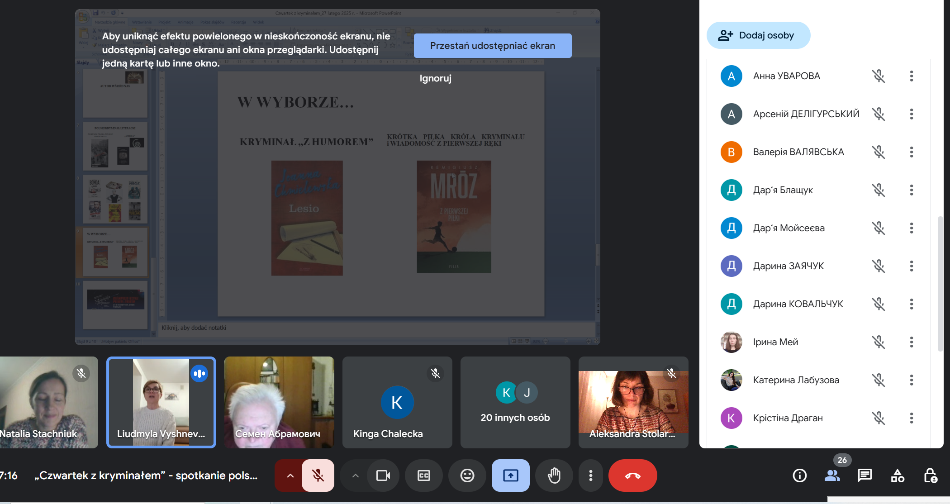This screenshot has height=504, width=950.
Task: Click Валерія ВАЛЯВСЬКА orange avatar
Action: point(731,152)
